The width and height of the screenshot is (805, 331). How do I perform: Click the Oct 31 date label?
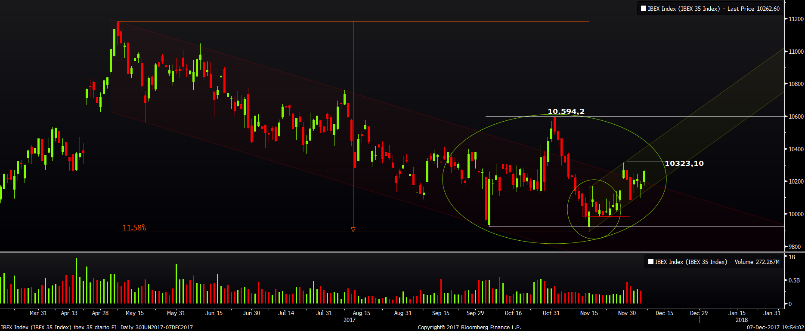(551, 313)
